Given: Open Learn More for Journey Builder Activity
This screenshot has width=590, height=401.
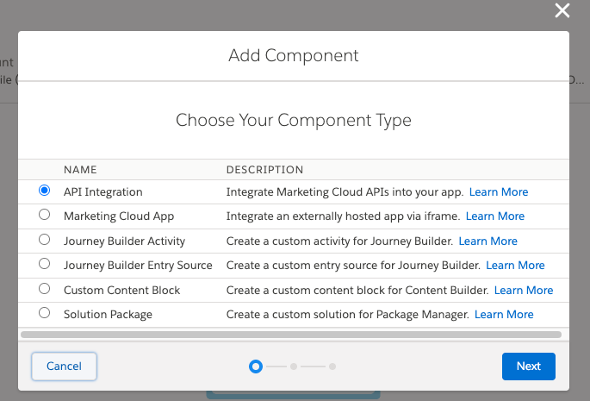Looking at the screenshot, I should pos(488,241).
